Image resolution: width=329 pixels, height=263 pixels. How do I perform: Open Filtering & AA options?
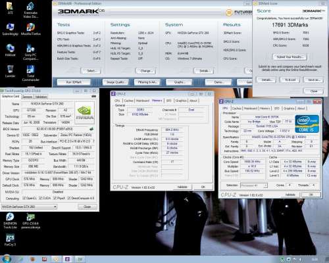[147, 82]
